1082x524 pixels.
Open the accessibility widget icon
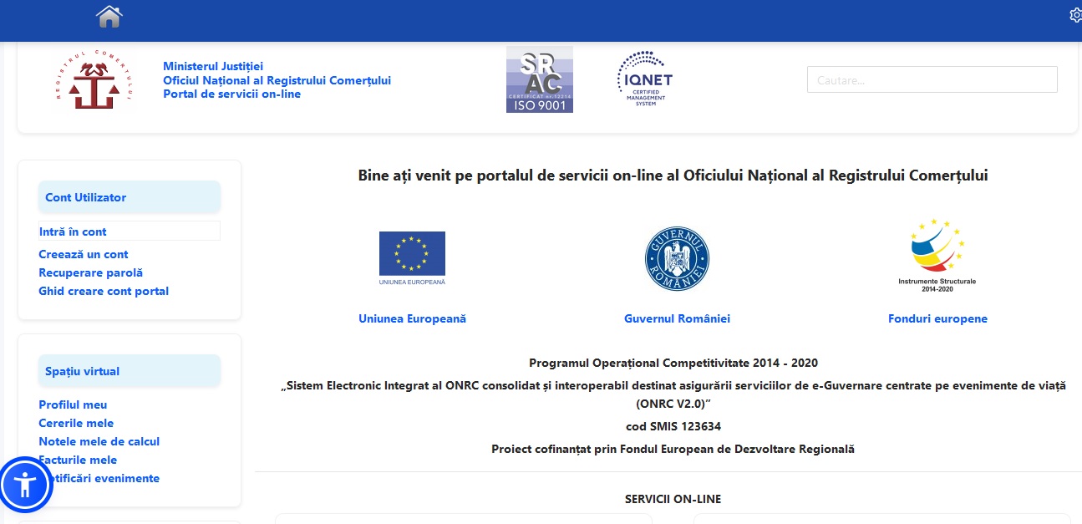click(26, 485)
